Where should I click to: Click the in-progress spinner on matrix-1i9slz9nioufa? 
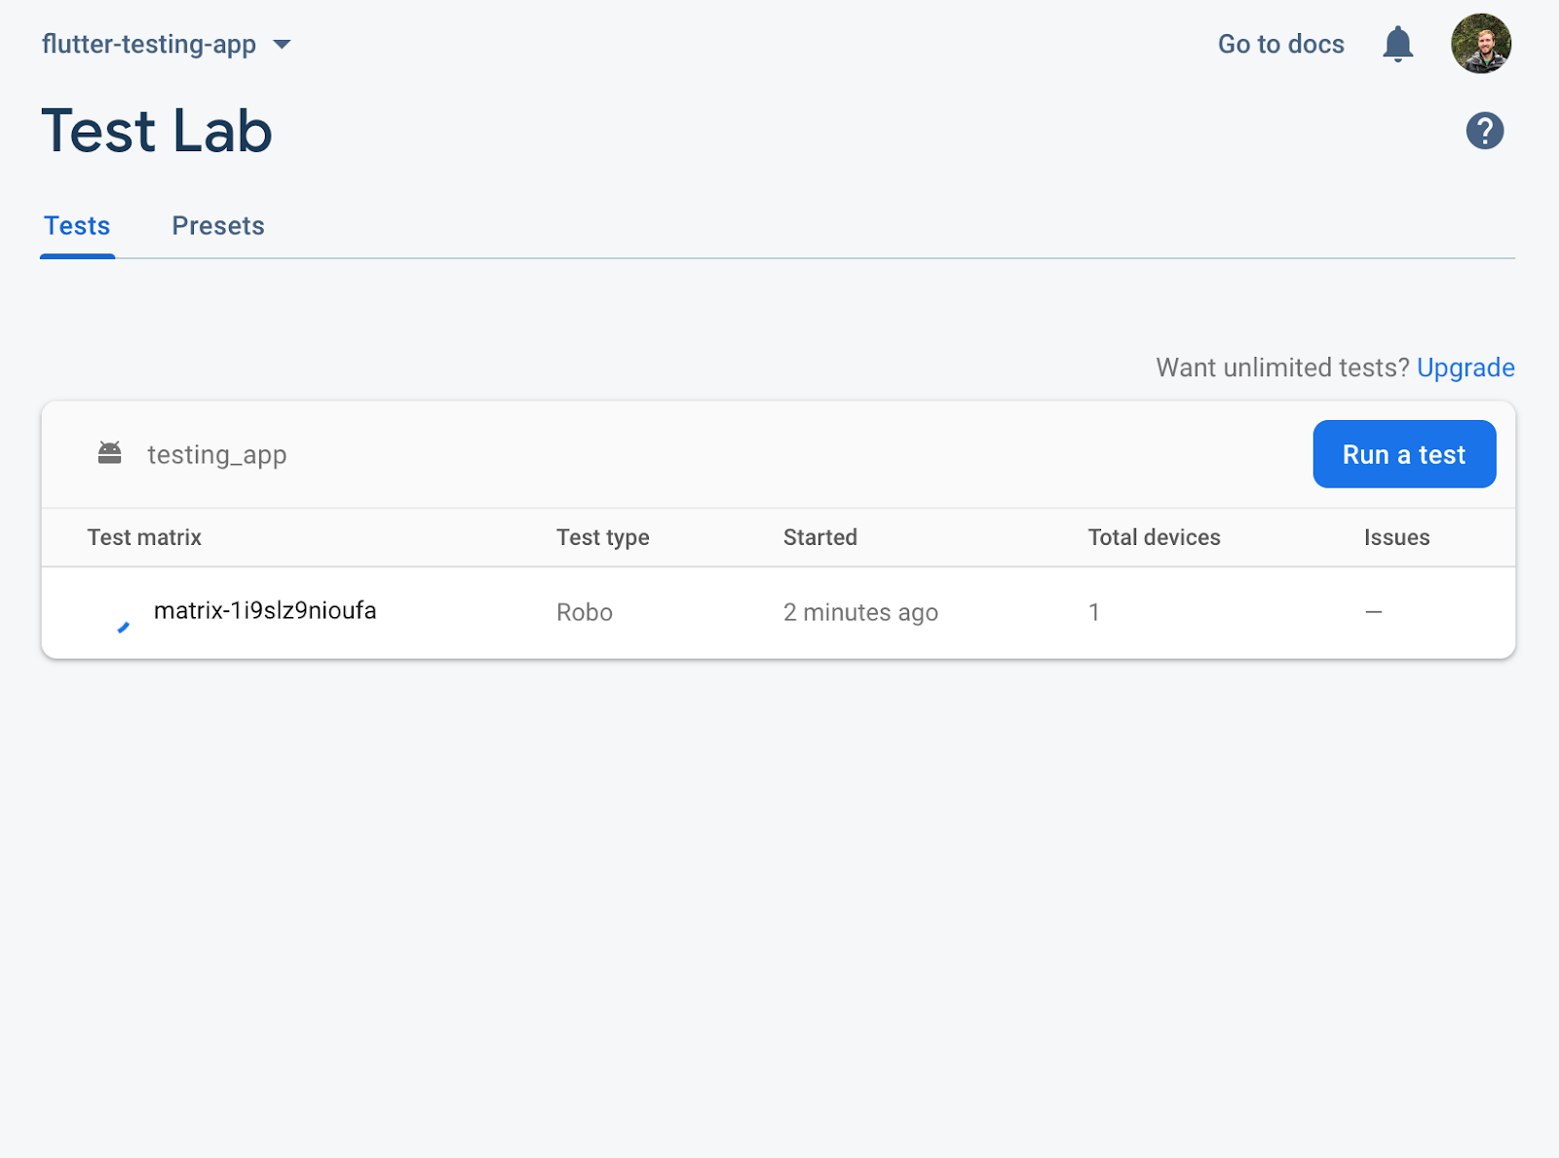pyautogui.click(x=123, y=625)
